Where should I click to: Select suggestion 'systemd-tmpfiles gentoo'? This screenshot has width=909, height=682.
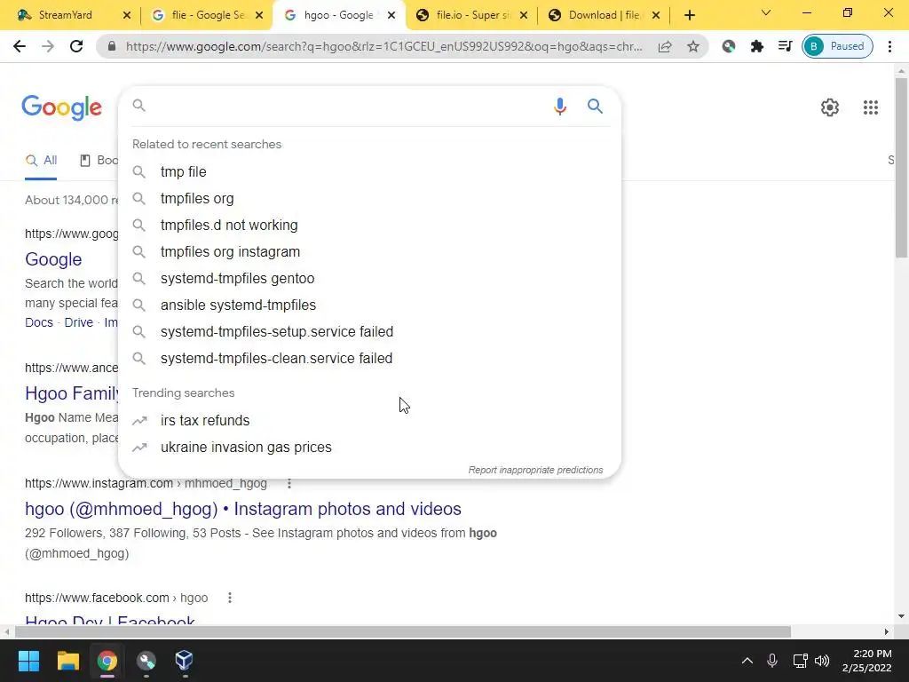point(369,278)
